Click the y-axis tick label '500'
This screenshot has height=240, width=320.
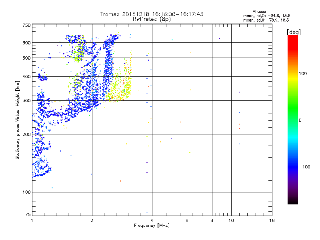click(26, 58)
